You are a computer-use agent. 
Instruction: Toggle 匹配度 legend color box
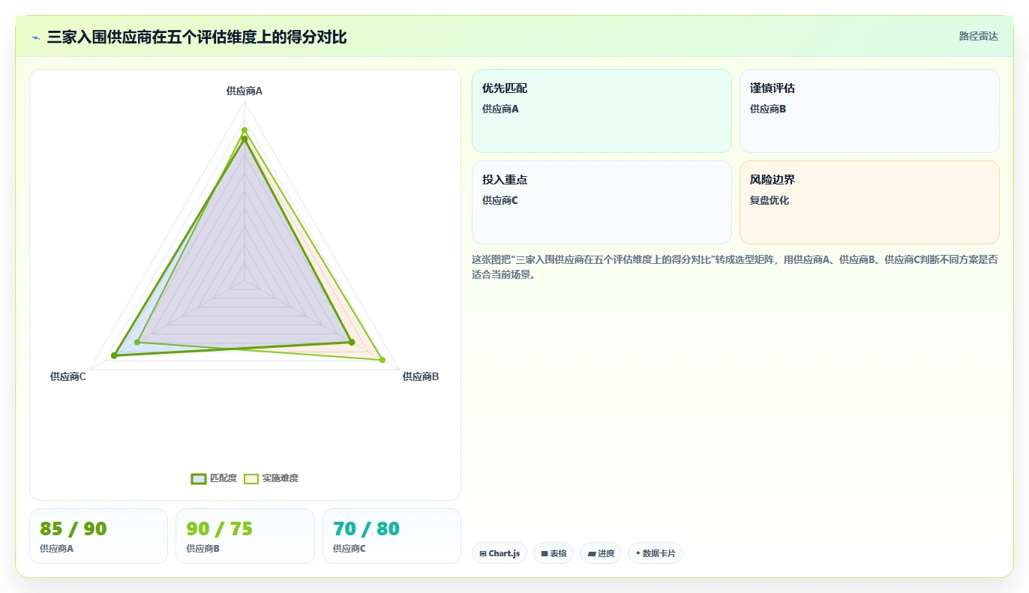(x=199, y=479)
